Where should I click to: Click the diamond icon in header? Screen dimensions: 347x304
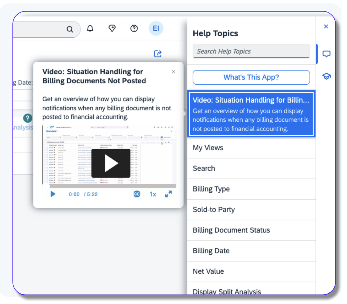click(x=112, y=28)
